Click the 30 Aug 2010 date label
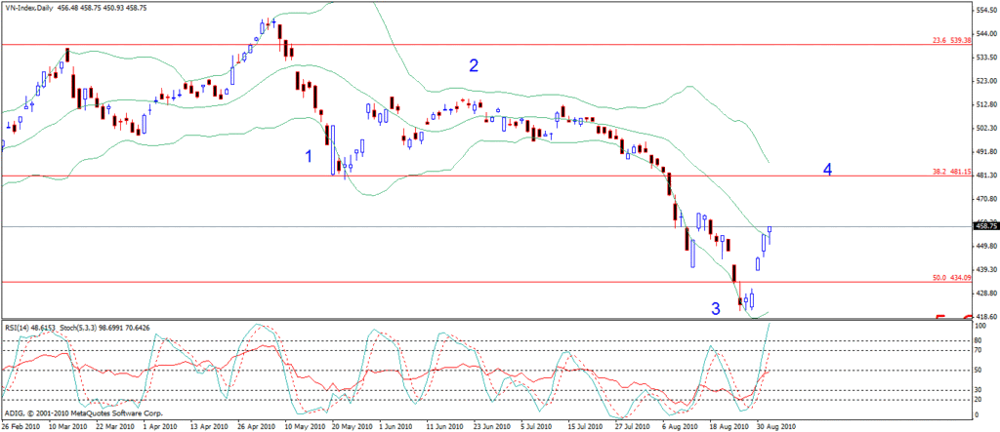 click(777, 426)
